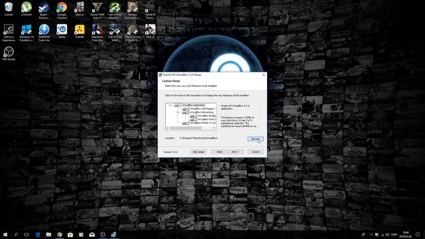Open the Mail app on the taskbar

(92, 234)
